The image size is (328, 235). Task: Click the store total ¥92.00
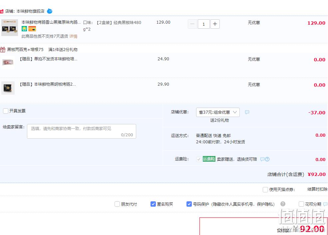click(x=316, y=174)
